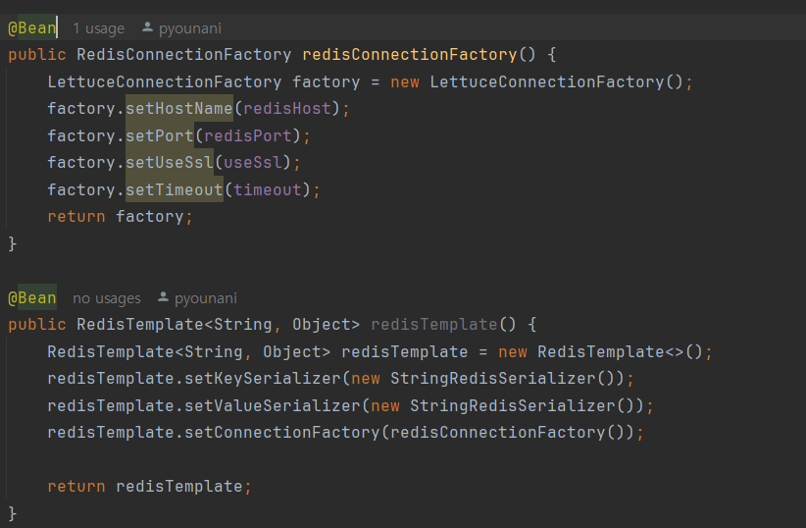Click the '1 usage' inlay hint

tap(98, 28)
